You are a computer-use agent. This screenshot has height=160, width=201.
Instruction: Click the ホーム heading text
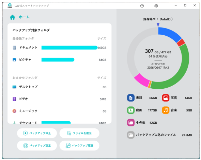(x=24, y=17)
